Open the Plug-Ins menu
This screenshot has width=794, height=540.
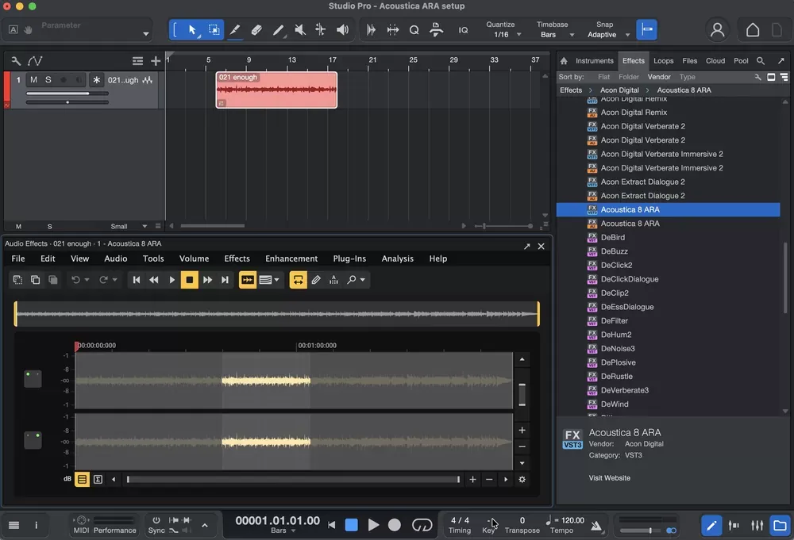coord(349,259)
